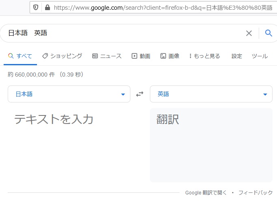Switch to the ニュース tab
This screenshot has width=277, height=207.
(107, 56)
